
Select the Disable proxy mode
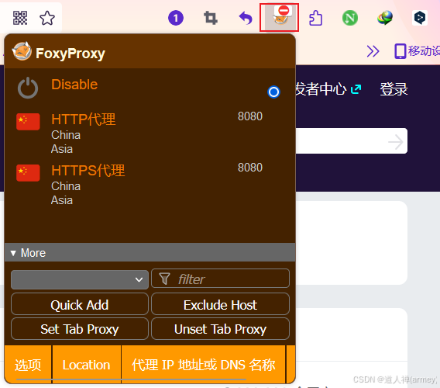(x=74, y=85)
